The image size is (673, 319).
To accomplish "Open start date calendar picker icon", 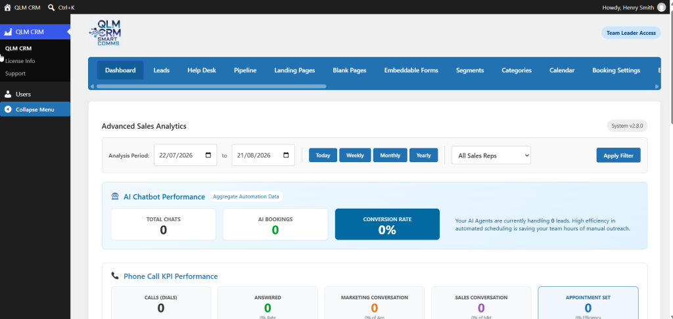I will pos(208,155).
